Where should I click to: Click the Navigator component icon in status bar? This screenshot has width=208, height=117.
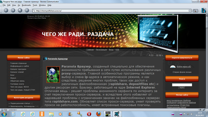tap(2, 110)
